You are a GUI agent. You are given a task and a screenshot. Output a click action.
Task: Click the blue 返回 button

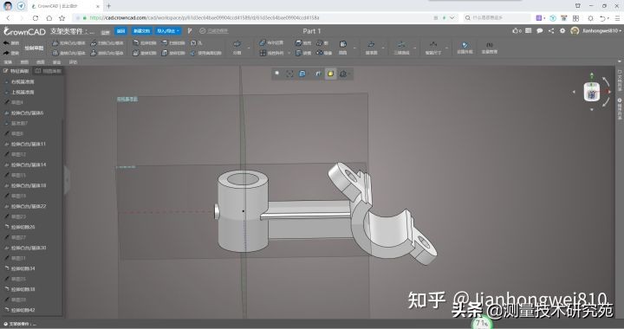[x=120, y=31]
